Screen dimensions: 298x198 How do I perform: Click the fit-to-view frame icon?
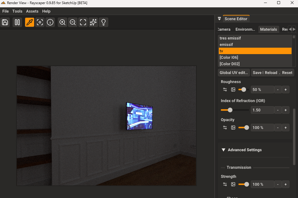pyautogui.click(x=83, y=22)
